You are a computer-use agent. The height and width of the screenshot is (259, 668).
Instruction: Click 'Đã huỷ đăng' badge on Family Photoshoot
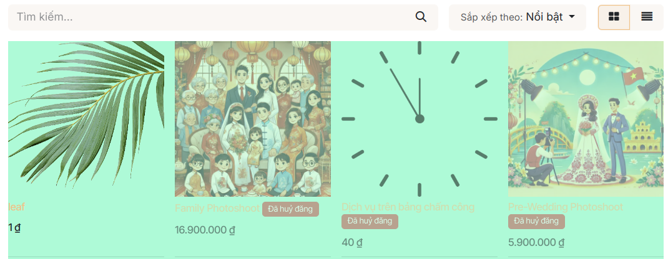point(290,209)
